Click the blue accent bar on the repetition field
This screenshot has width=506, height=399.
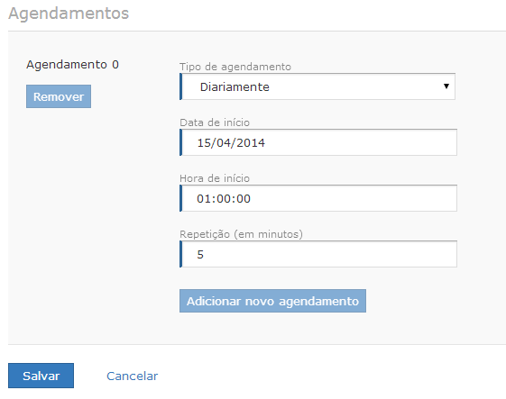pos(180,254)
